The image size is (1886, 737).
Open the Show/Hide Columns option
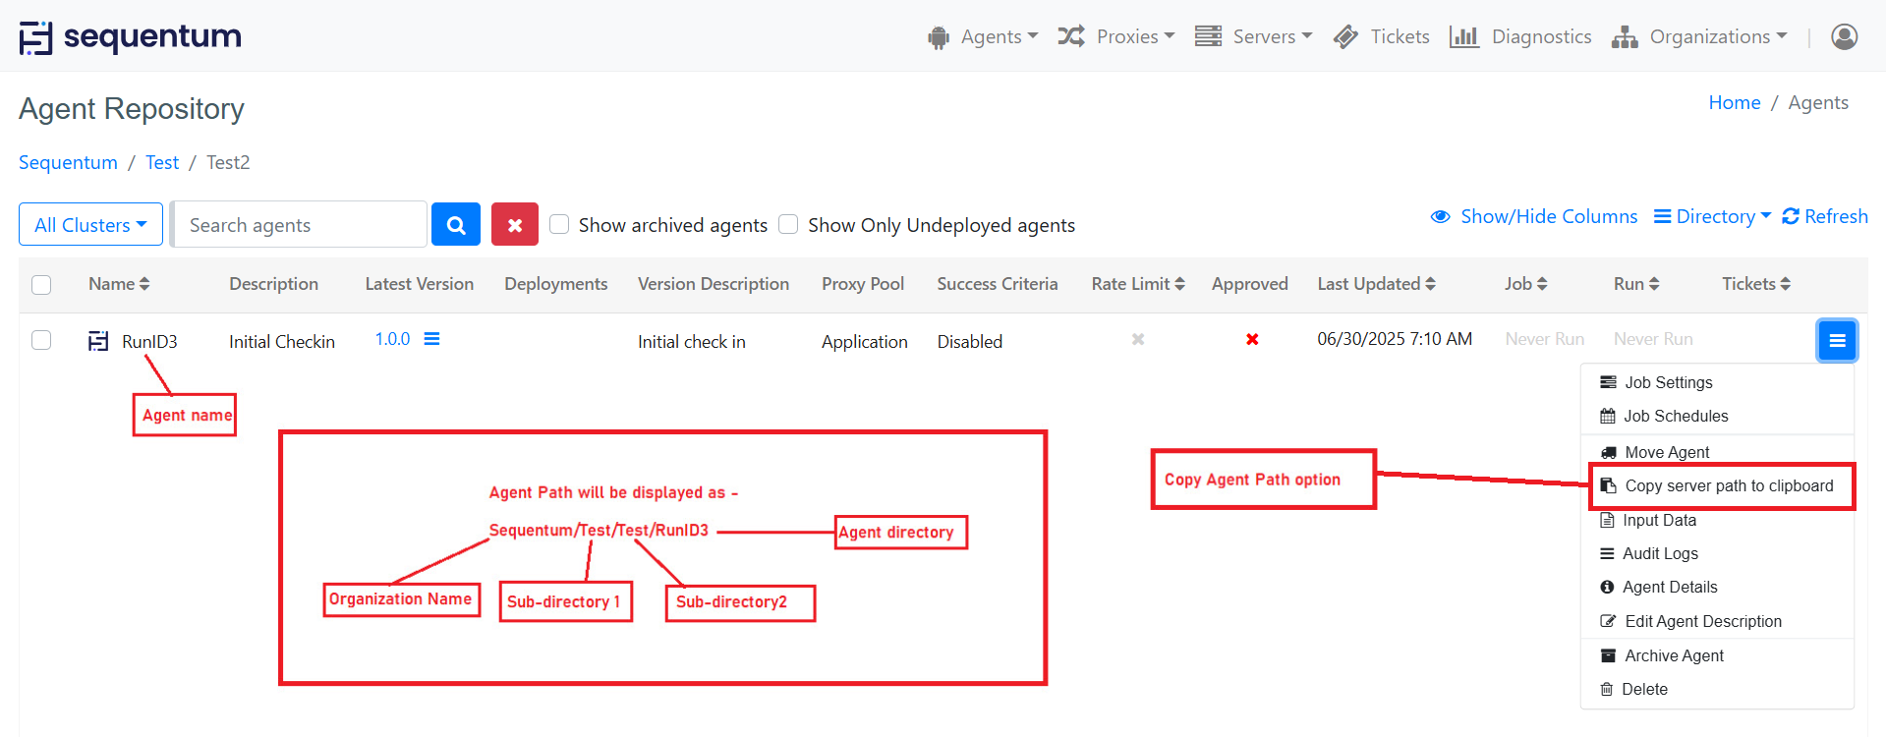pos(1534,216)
